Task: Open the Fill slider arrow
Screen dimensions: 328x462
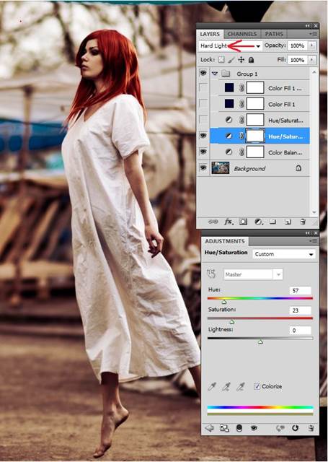Action: [x=311, y=60]
